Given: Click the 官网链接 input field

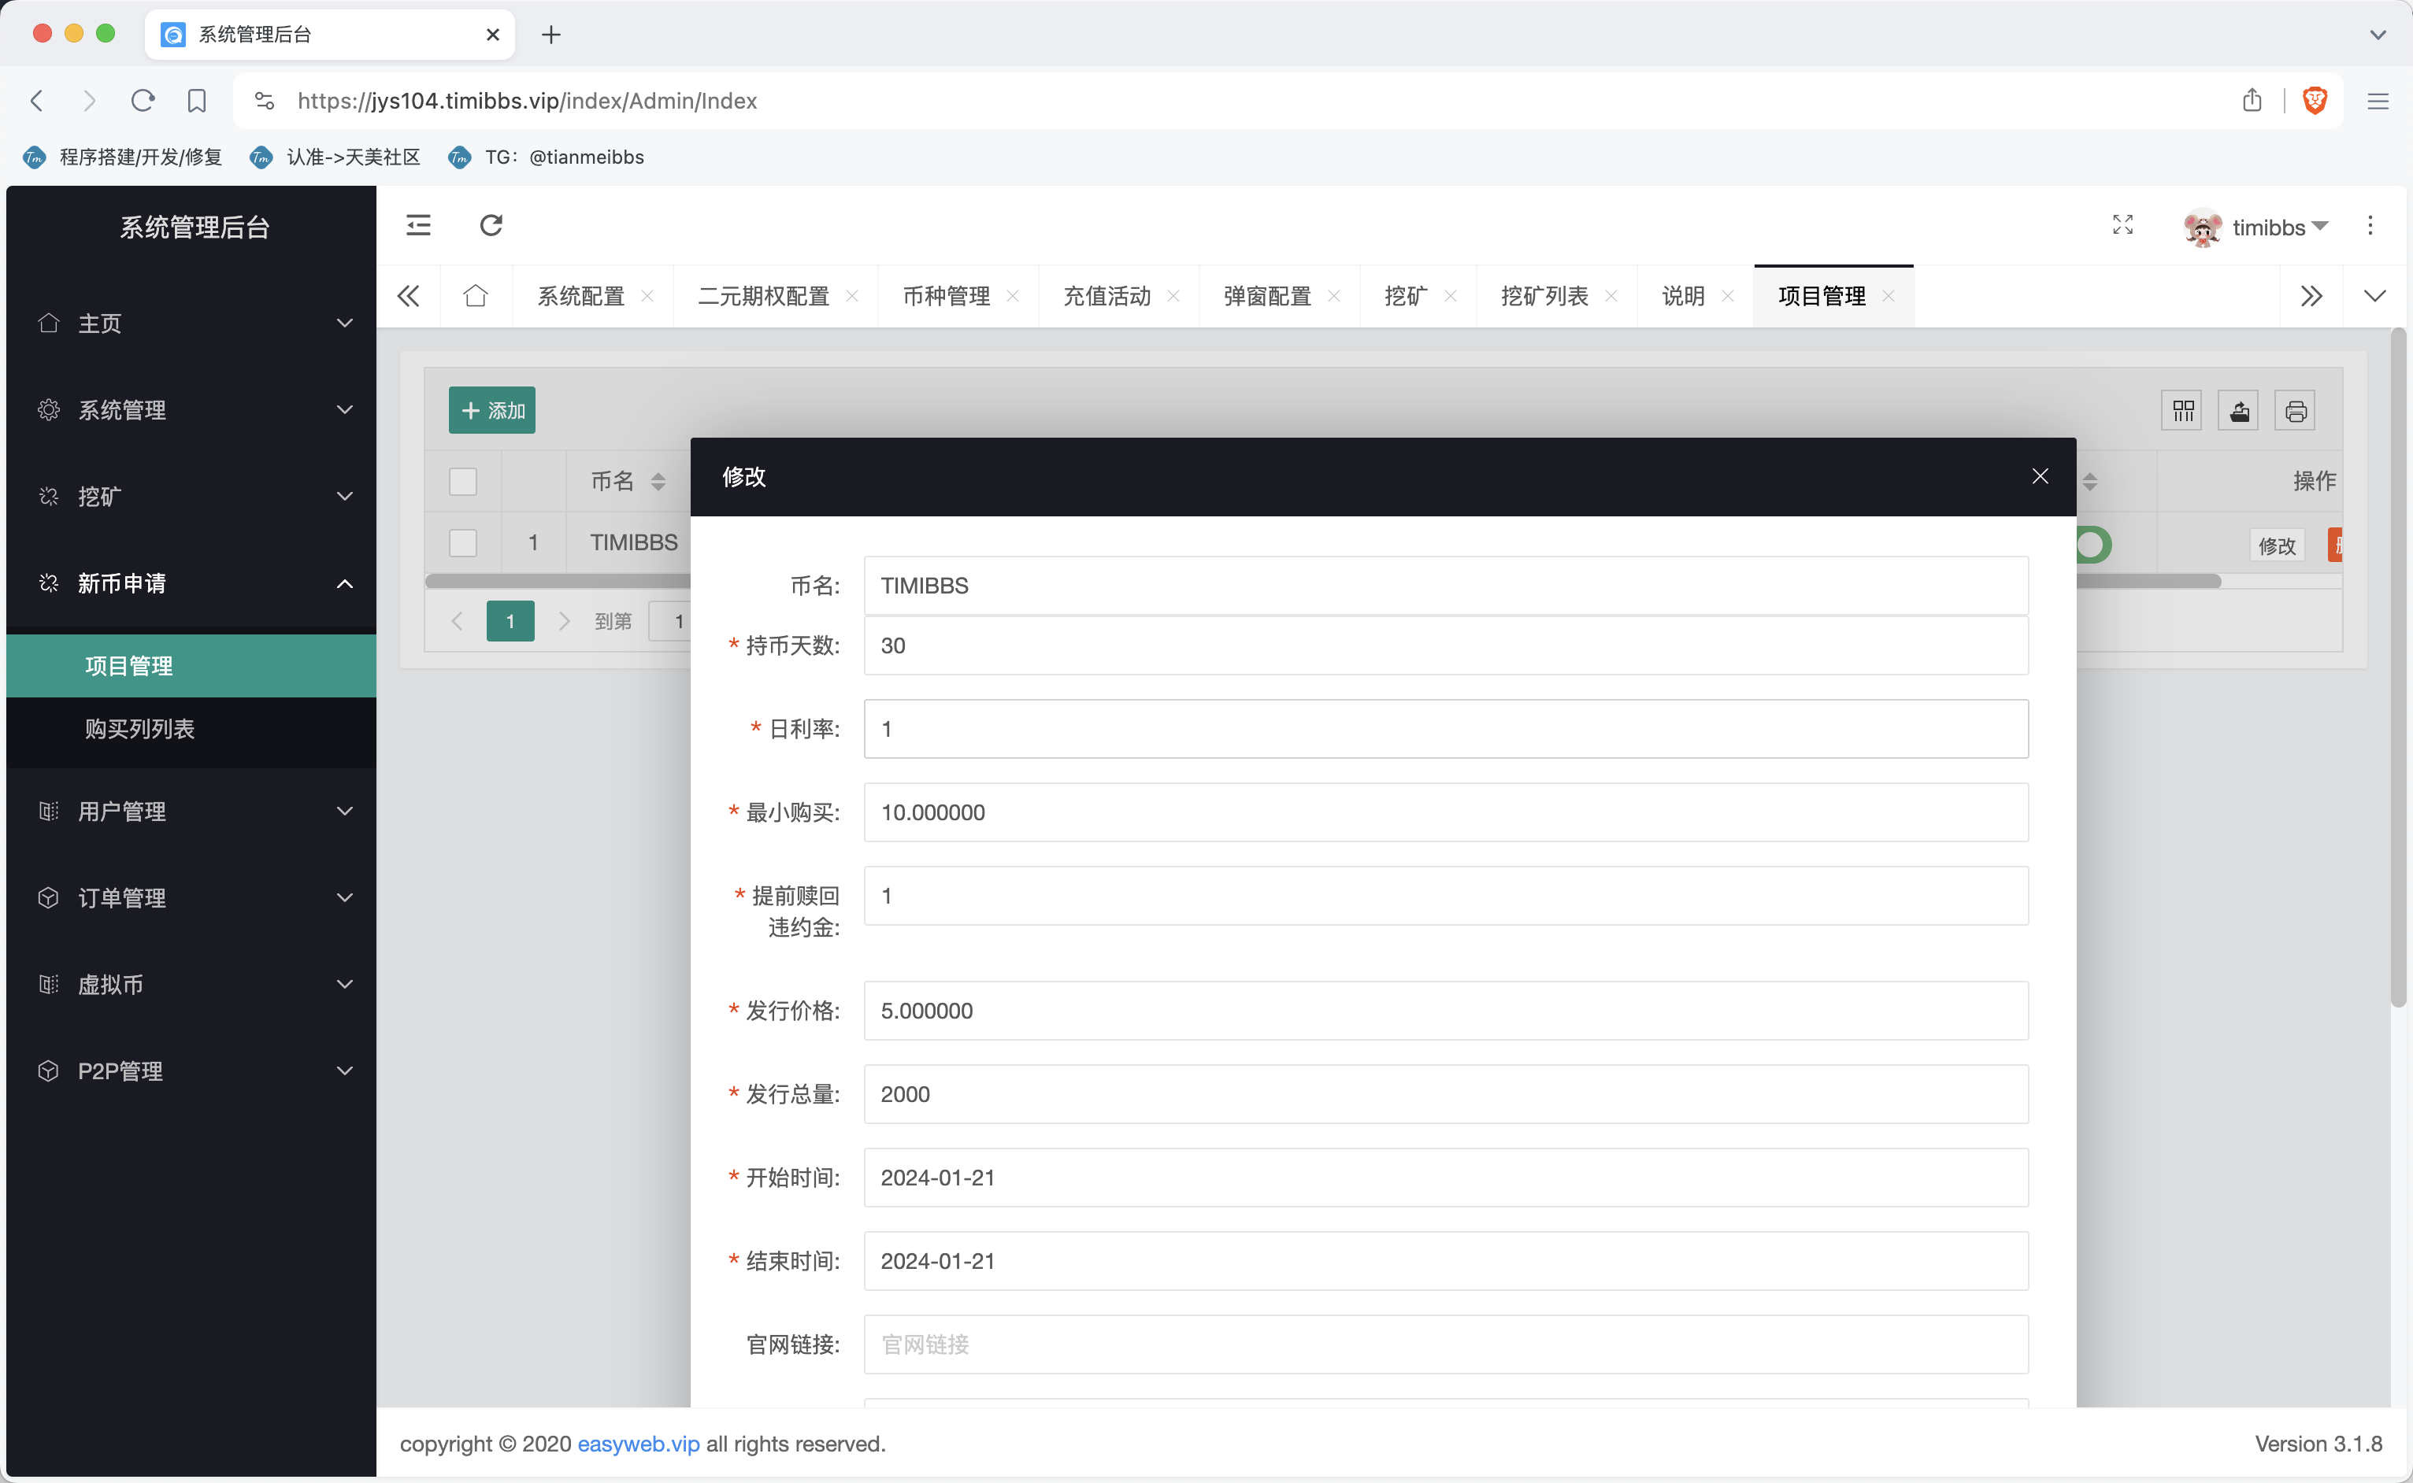Looking at the screenshot, I should pos(1445,1344).
